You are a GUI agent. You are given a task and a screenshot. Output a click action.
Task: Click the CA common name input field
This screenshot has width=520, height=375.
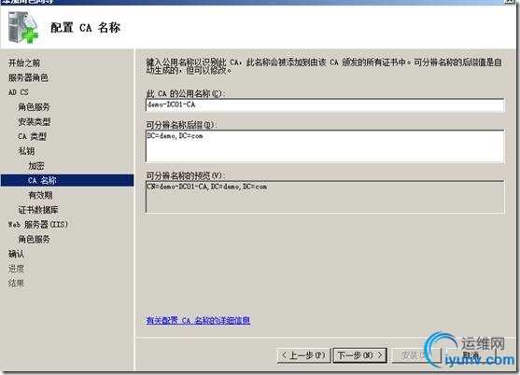325,105
